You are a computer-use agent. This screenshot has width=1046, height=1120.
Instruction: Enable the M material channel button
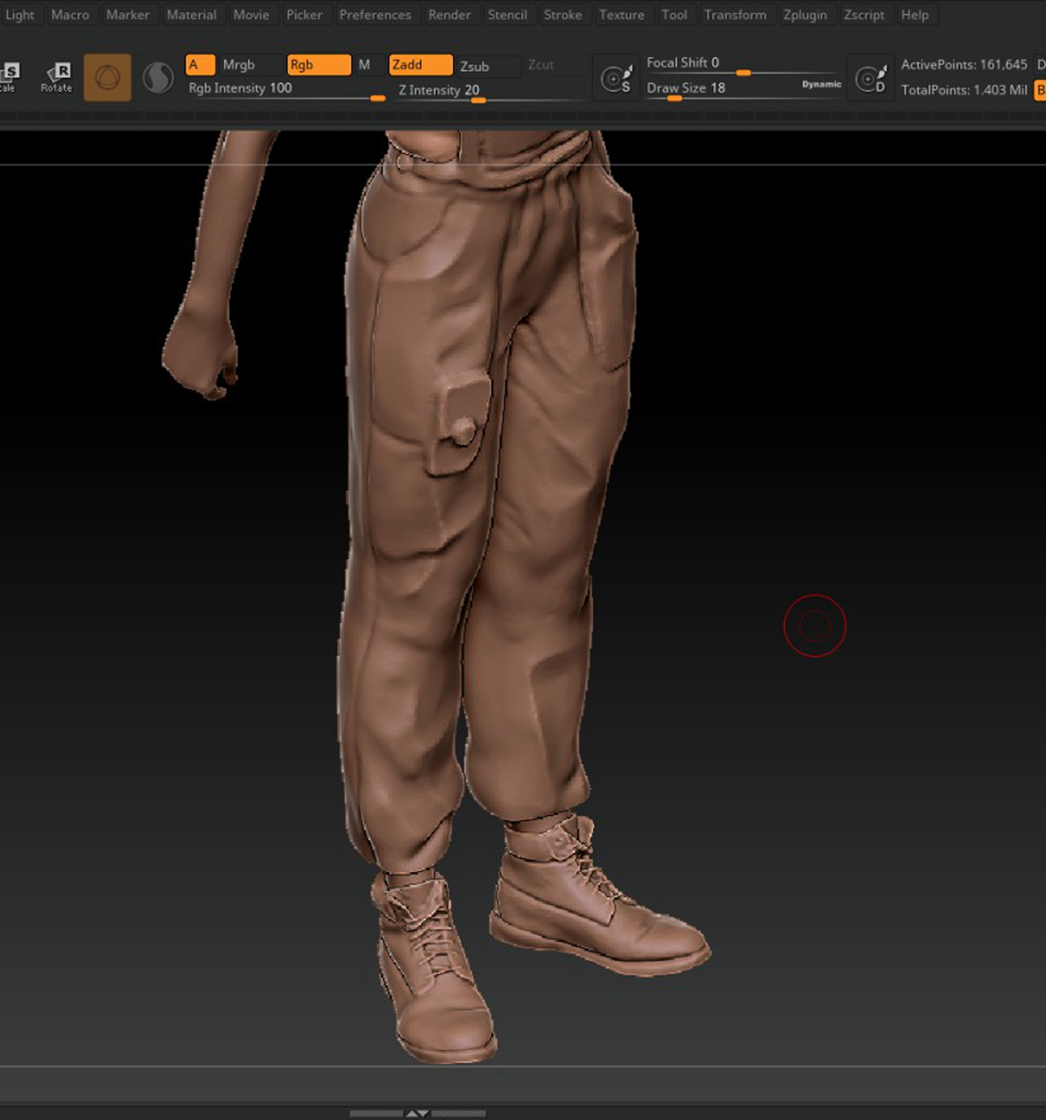pos(365,65)
